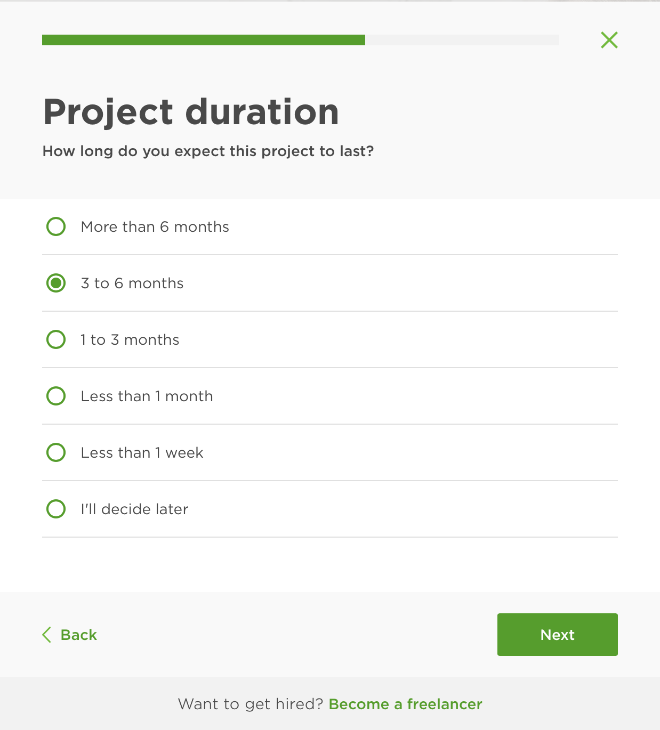Choose the "I'll decide later" radio button
The image size is (660, 730).
point(56,509)
